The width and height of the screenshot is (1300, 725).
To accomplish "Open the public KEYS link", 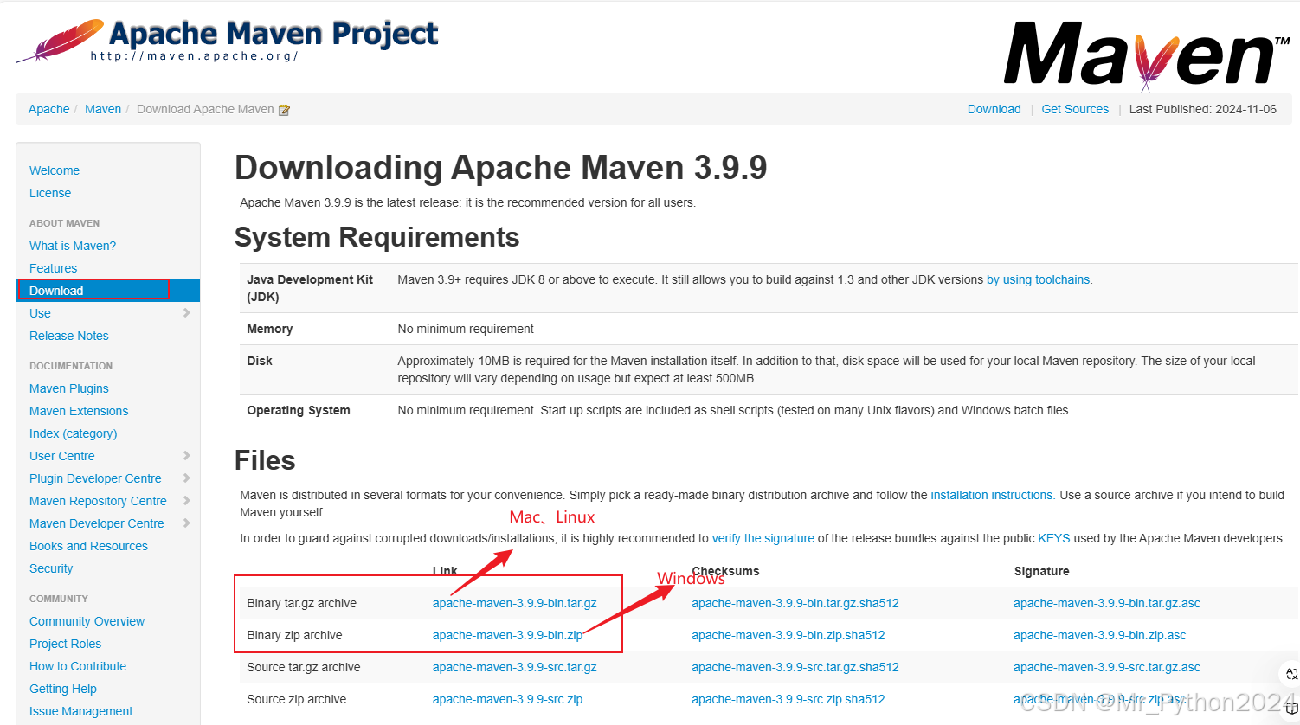I will [x=1053, y=538].
